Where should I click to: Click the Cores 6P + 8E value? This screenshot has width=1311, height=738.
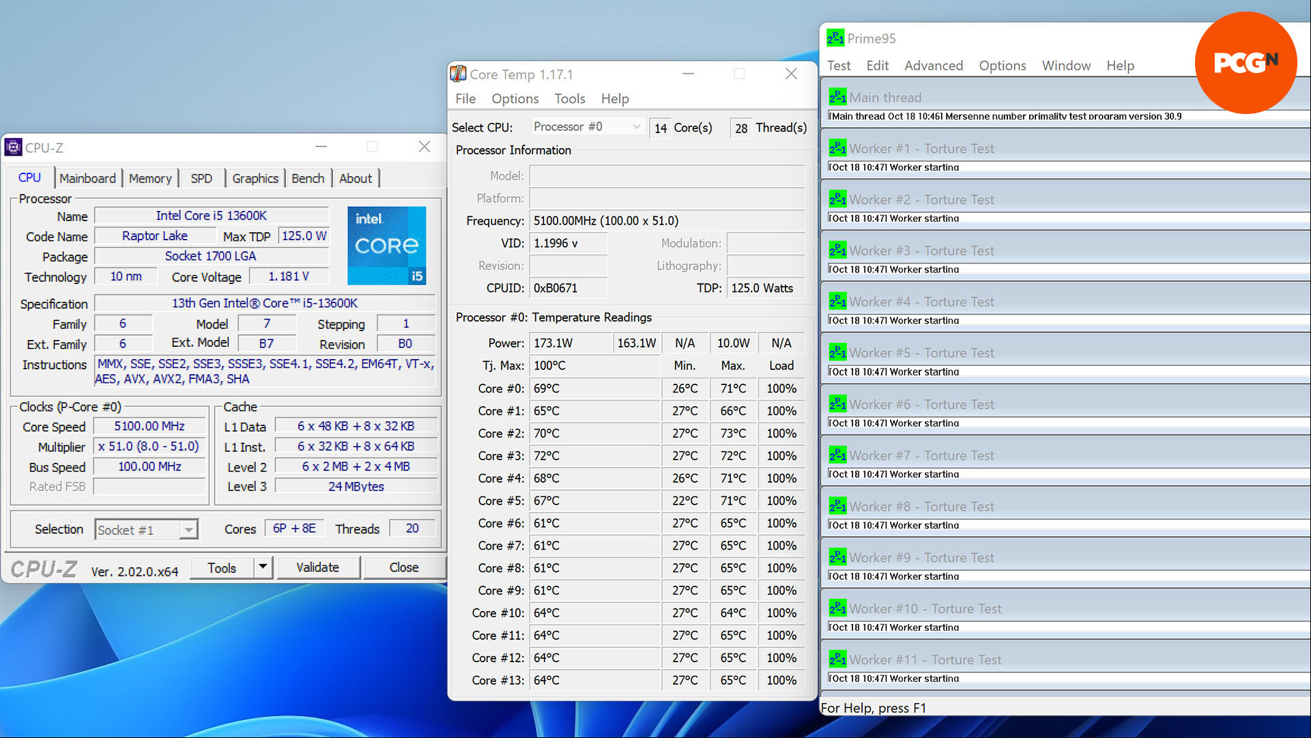294,528
